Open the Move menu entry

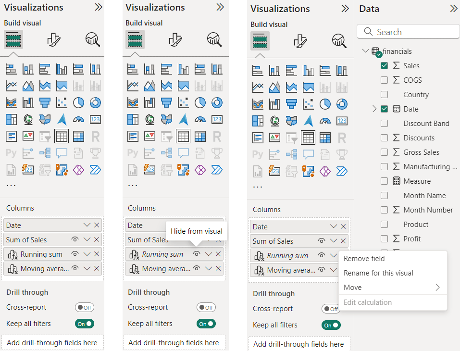pos(393,288)
